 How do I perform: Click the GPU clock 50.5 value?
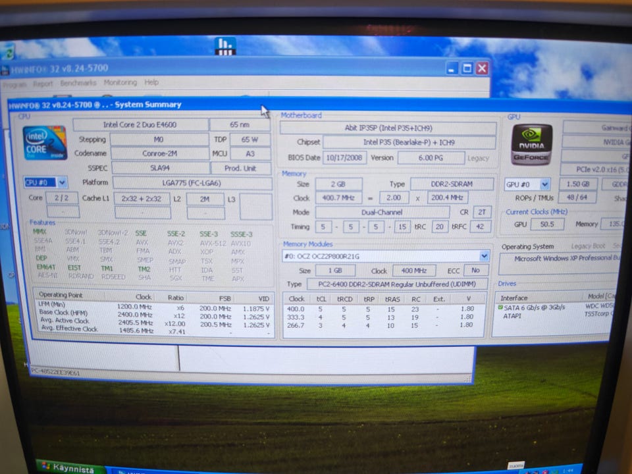click(x=547, y=224)
